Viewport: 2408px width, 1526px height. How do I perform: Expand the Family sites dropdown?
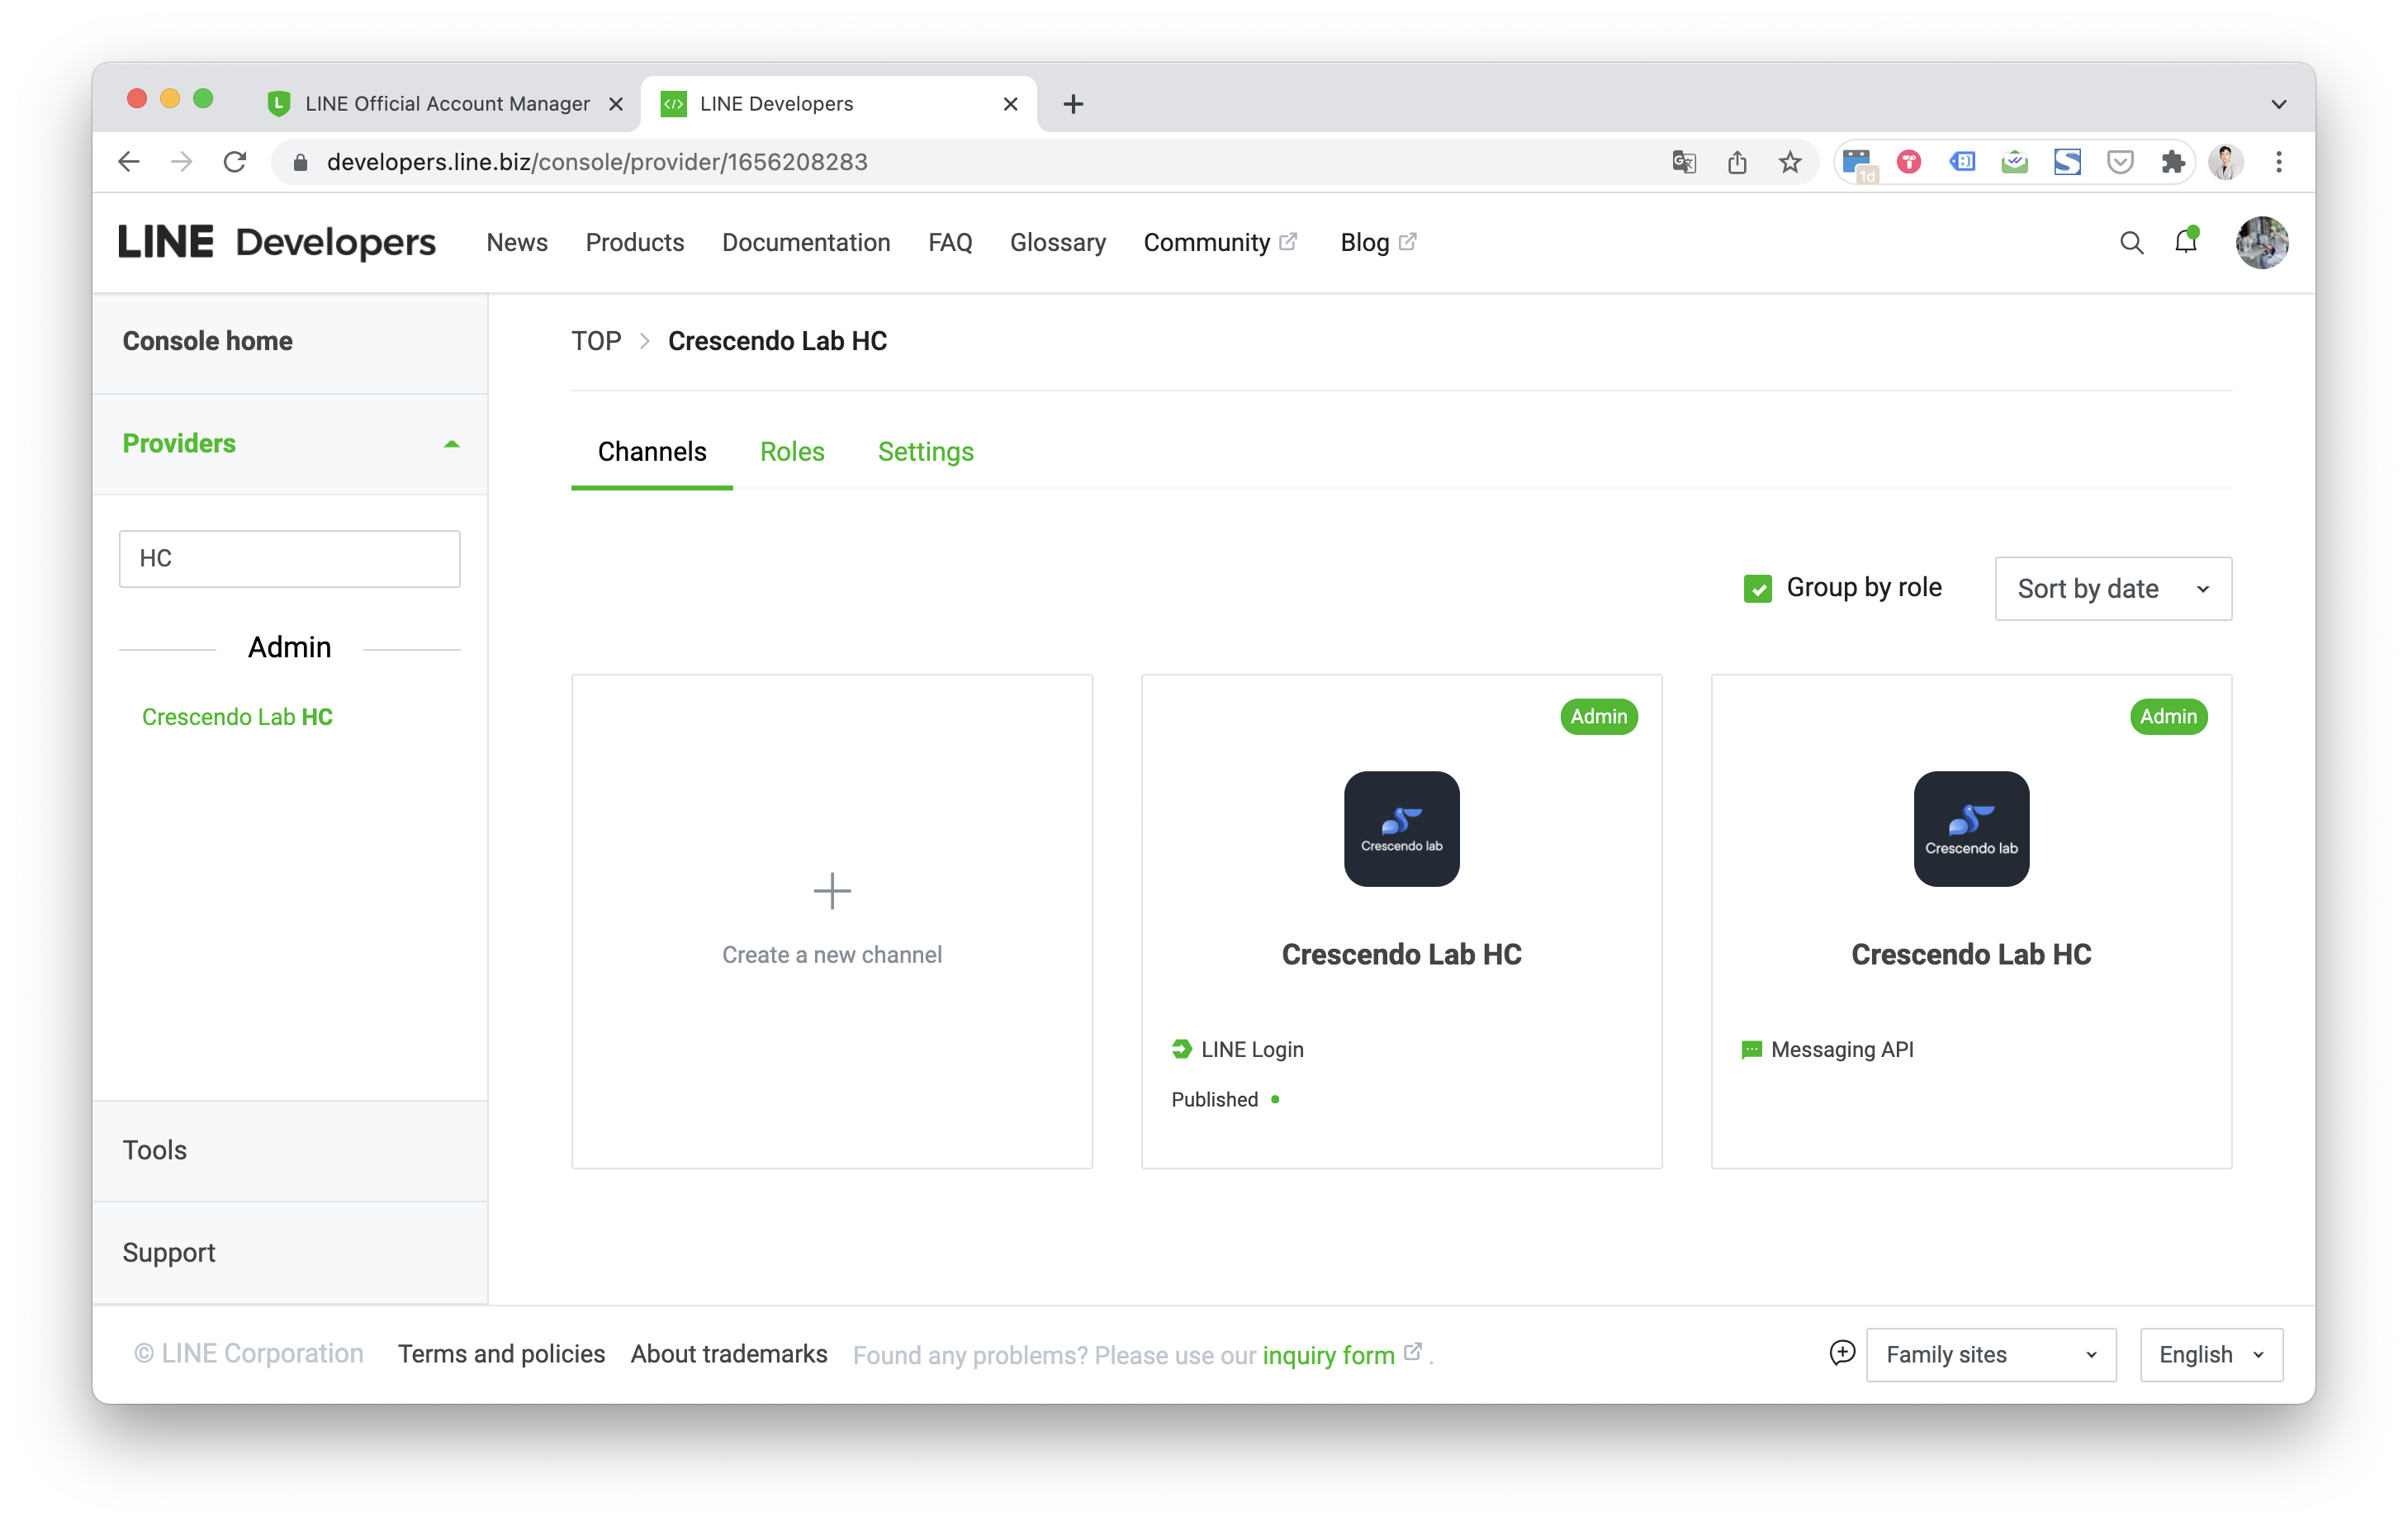1990,1354
